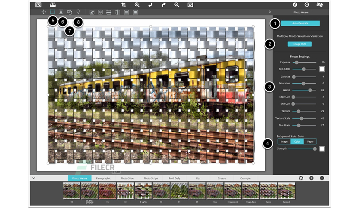This screenshot has width=359, height=208.
Task: Open the background Strength color swatch
Action: click(322, 149)
